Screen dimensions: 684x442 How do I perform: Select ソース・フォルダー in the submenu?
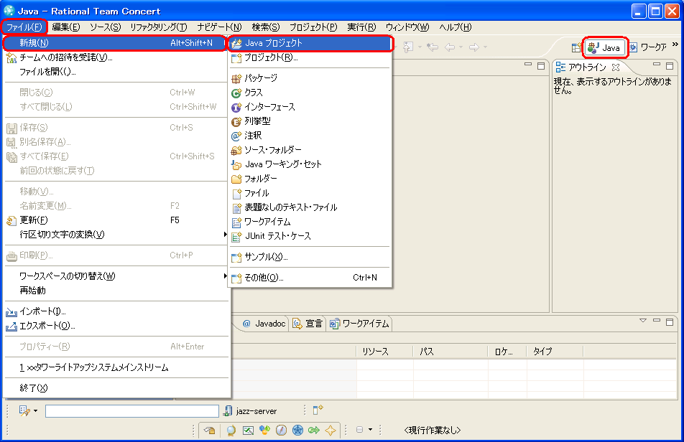310,150
